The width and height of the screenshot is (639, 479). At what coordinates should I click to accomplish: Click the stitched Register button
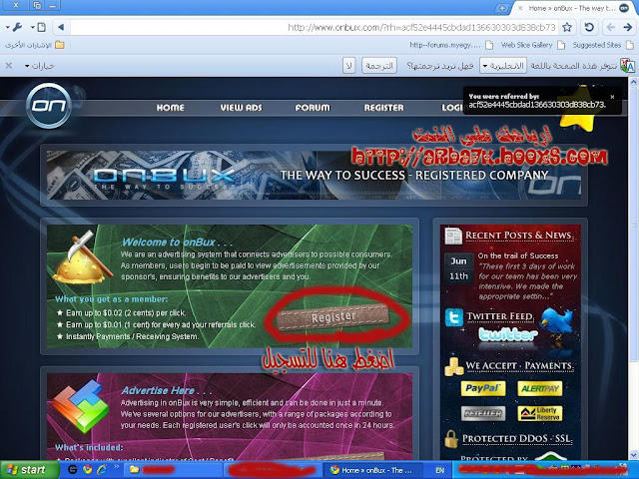pos(333,316)
